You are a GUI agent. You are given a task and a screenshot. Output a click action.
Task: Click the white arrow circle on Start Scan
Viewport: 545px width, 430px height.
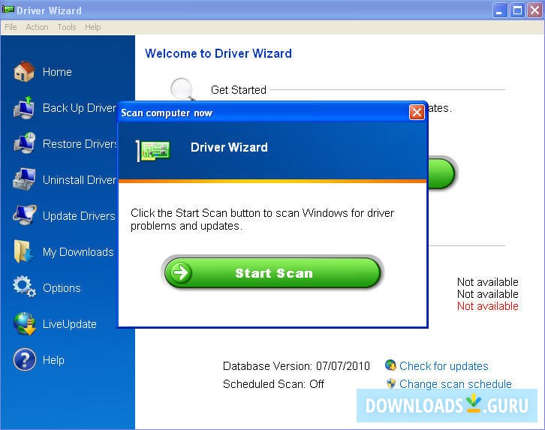pos(181,272)
